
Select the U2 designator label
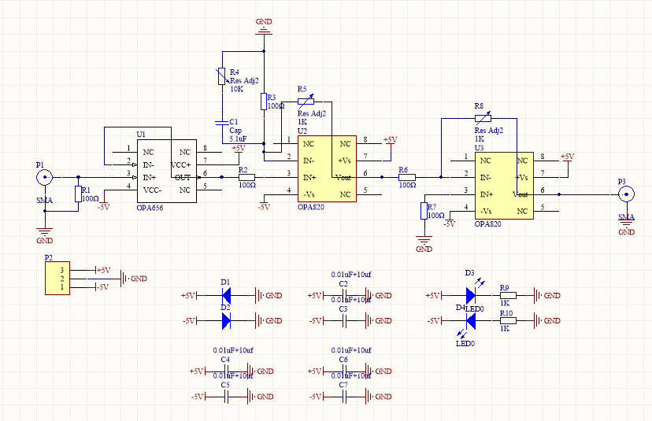pos(302,131)
